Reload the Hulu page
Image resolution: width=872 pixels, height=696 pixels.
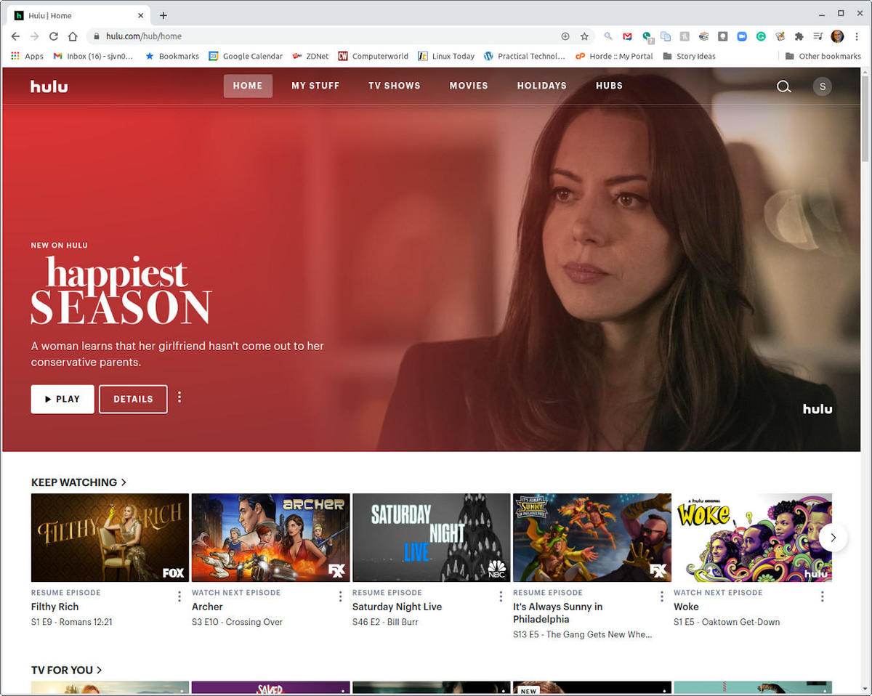tap(54, 36)
